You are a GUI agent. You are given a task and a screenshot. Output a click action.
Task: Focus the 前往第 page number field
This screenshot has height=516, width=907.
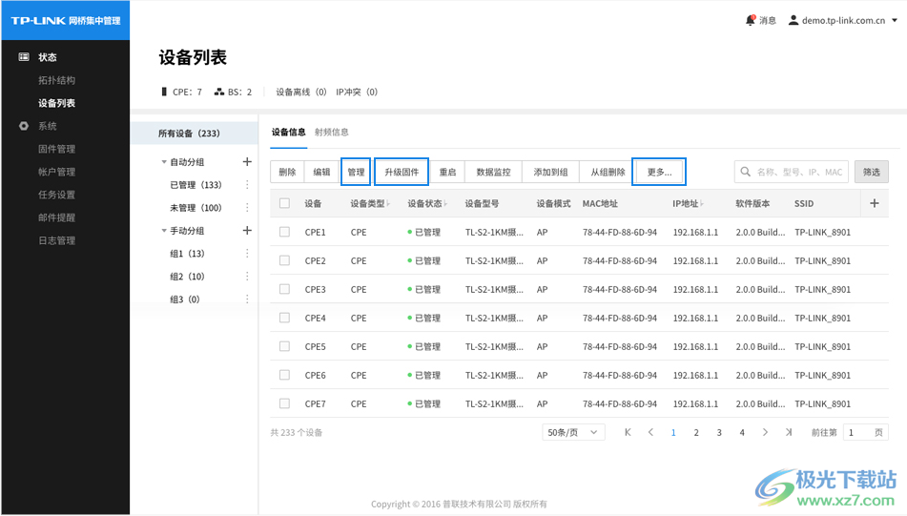pos(865,432)
